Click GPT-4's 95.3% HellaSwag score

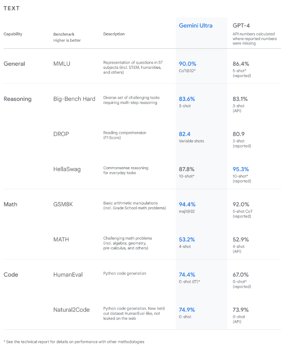click(x=241, y=169)
